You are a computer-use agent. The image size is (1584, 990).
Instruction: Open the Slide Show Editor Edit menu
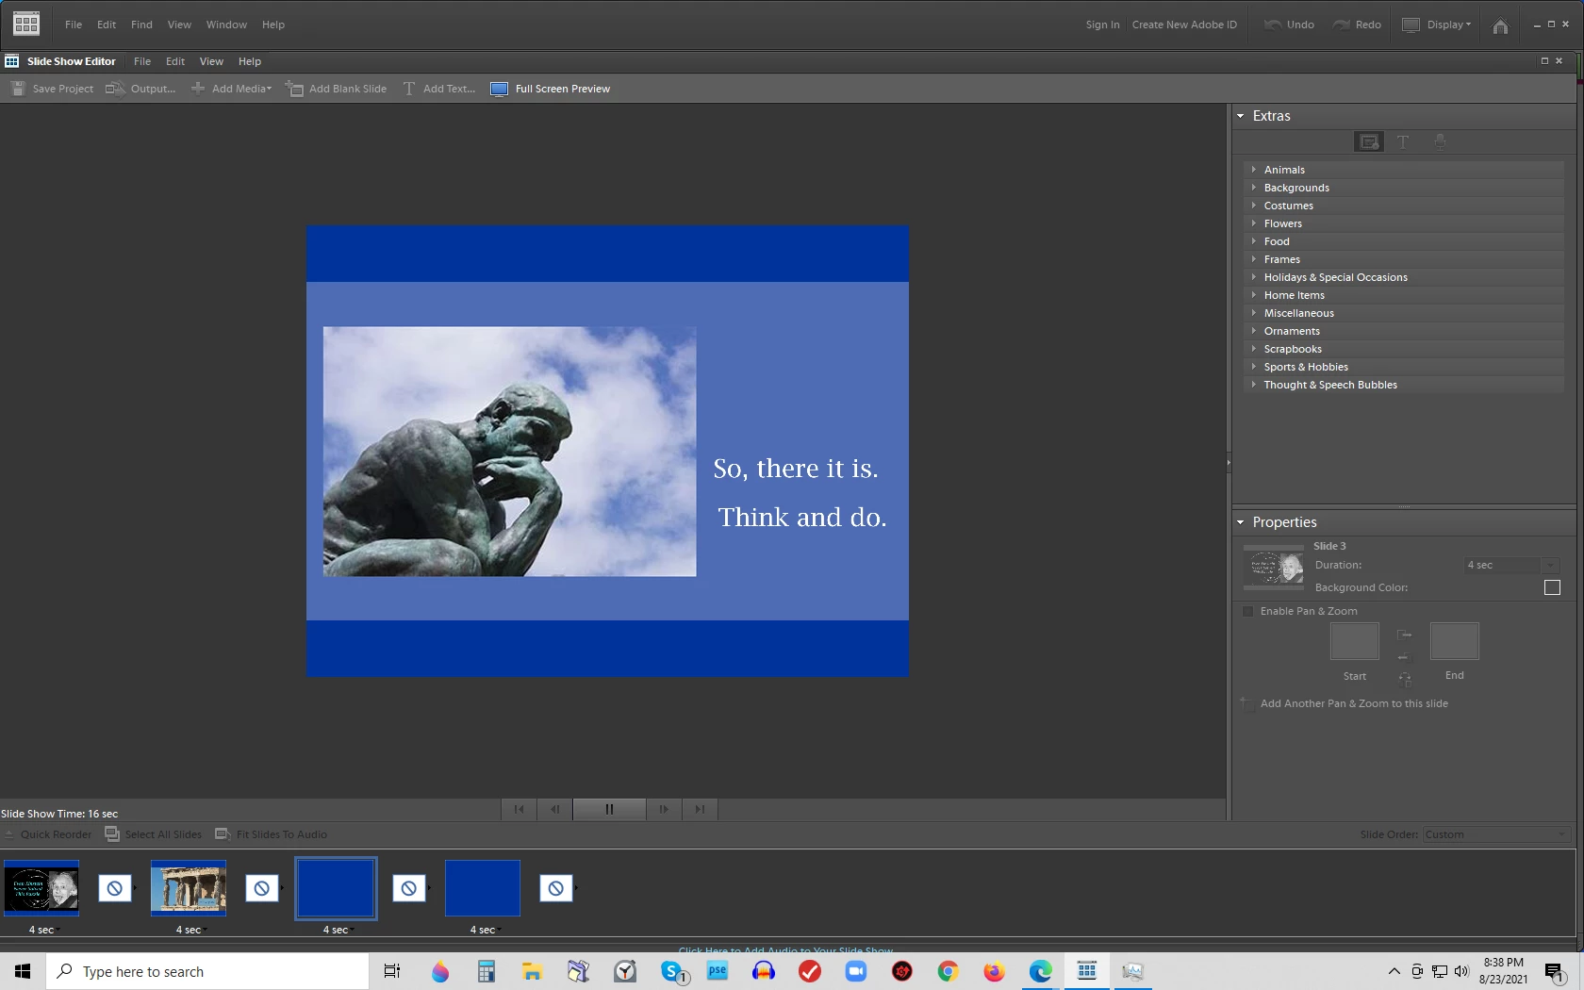[175, 61]
